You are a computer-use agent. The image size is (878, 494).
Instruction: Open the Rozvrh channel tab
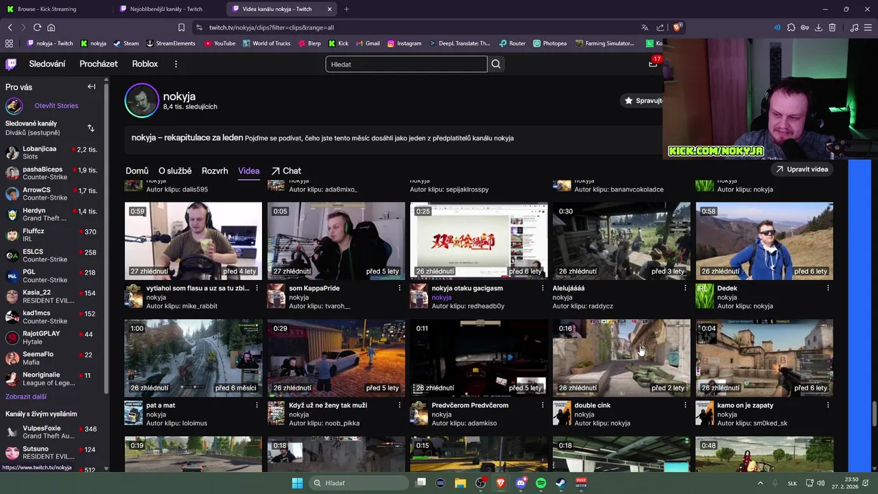point(215,171)
